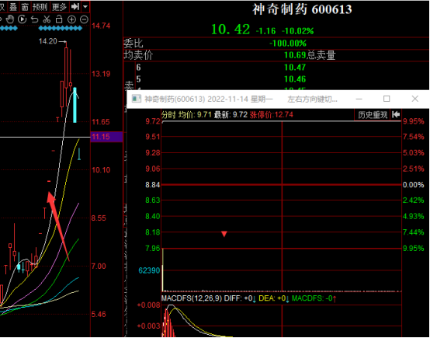Click sell level 5 price 10.46

tap(295, 79)
